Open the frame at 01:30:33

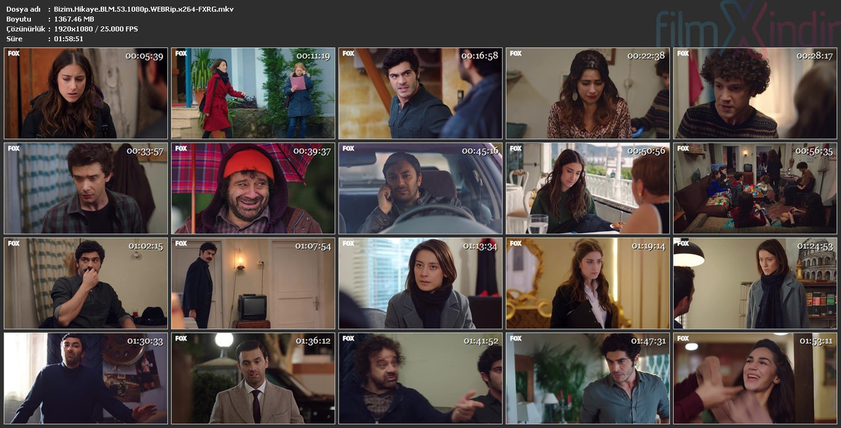(x=85, y=378)
